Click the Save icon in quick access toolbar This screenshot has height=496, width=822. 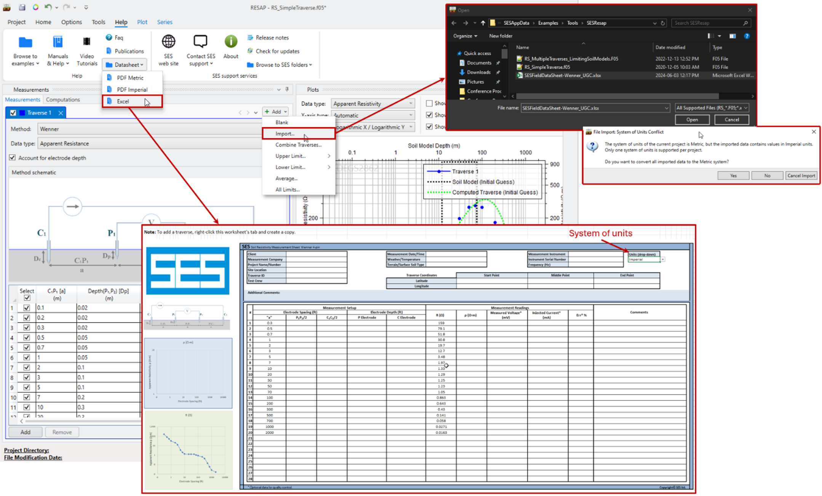pyautogui.click(x=22, y=7)
